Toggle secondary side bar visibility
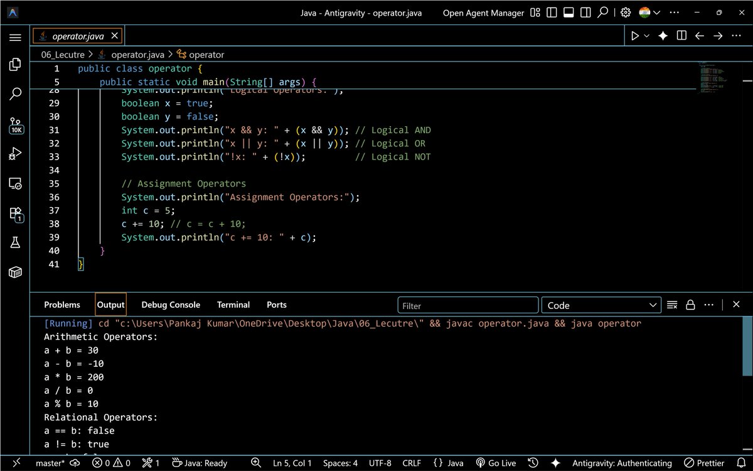Screen dimensions: 753x471 tap(586, 13)
